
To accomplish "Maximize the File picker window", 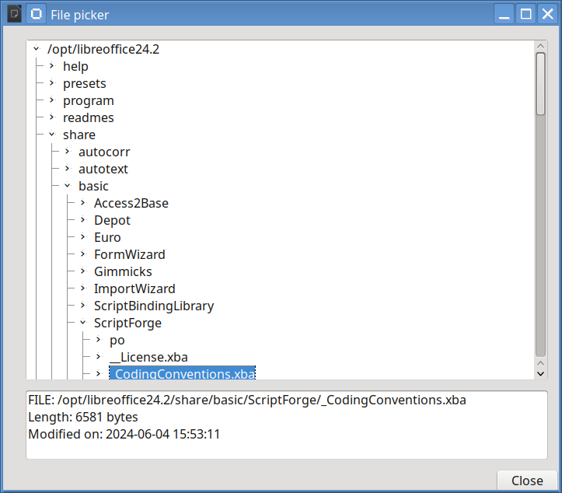I will [525, 14].
